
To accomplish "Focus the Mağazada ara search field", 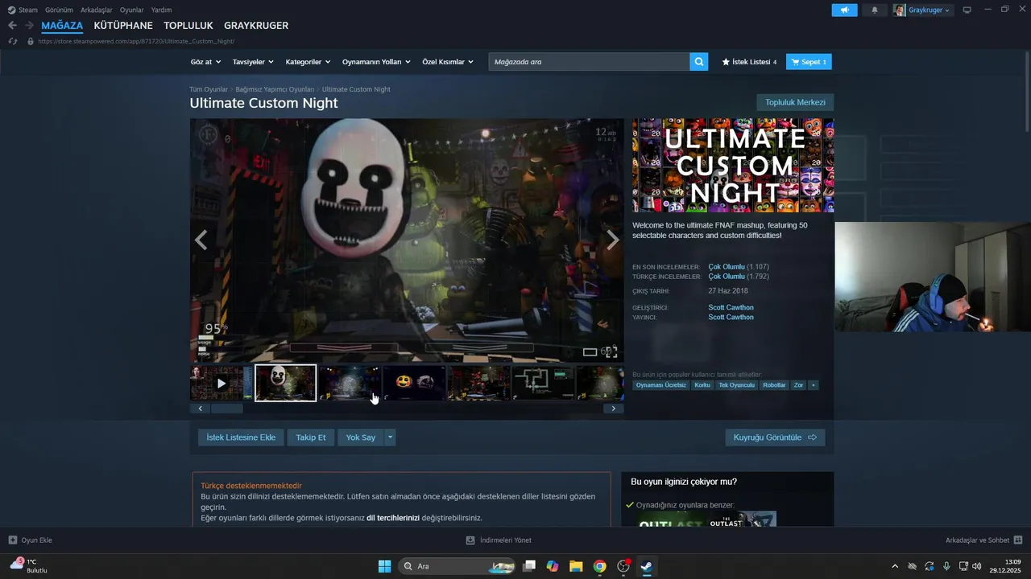I will coord(589,62).
